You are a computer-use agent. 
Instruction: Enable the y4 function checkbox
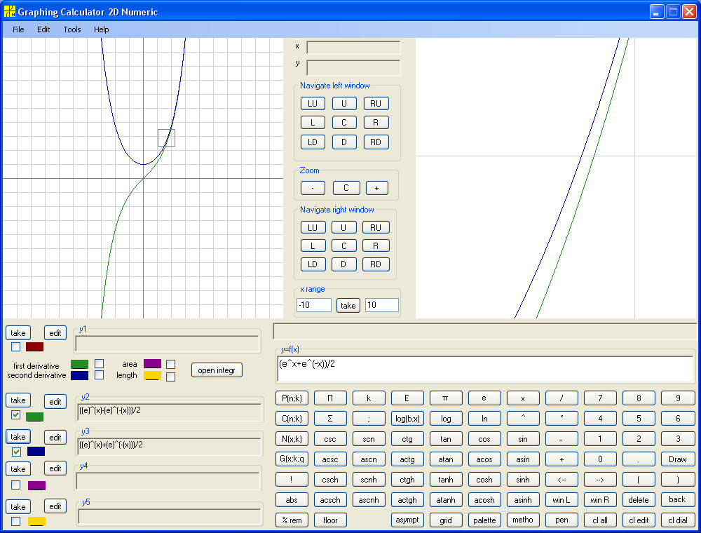(15, 485)
